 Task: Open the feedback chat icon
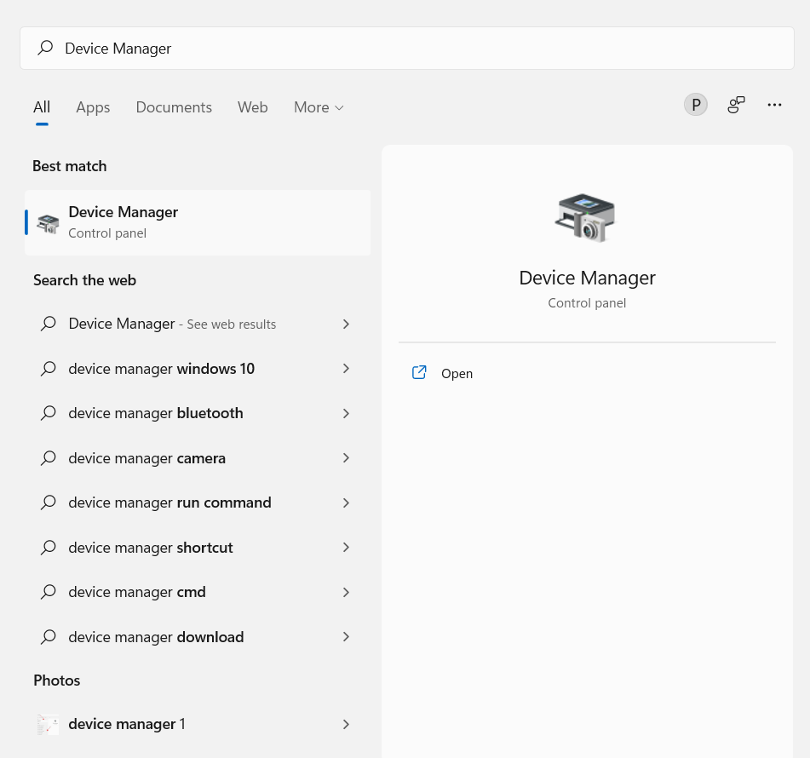click(x=736, y=105)
